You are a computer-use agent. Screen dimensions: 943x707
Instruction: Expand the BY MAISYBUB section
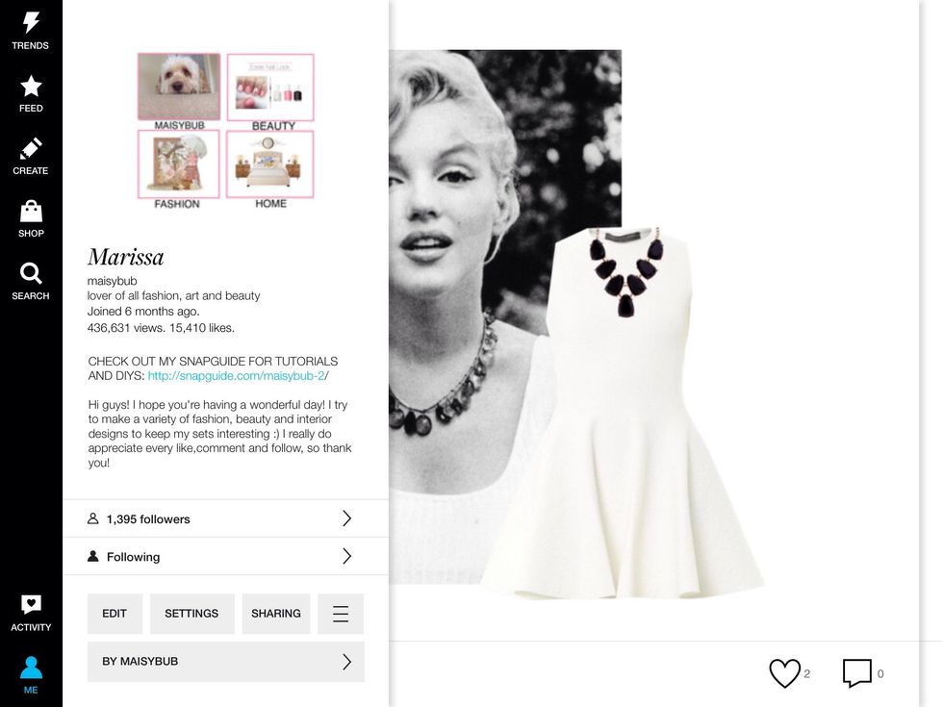[x=225, y=662]
